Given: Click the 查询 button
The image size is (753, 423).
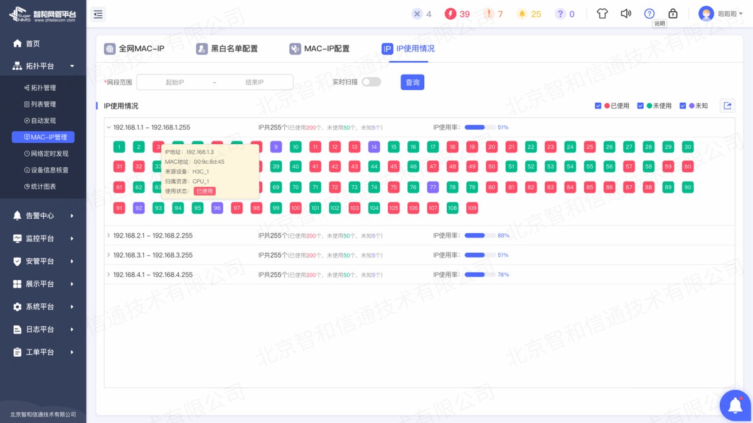Looking at the screenshot, I should point(412,82).
